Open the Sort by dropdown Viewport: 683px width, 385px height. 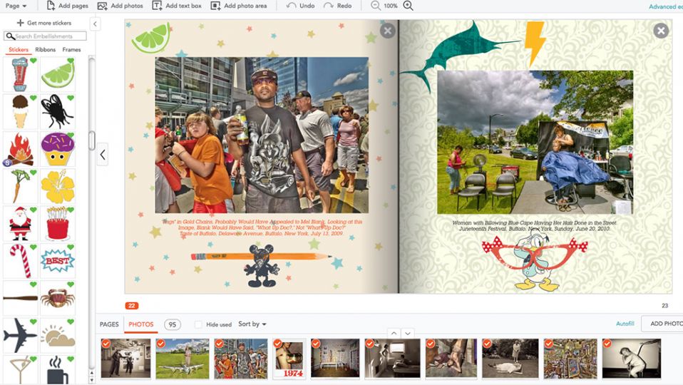coord(252,324)
